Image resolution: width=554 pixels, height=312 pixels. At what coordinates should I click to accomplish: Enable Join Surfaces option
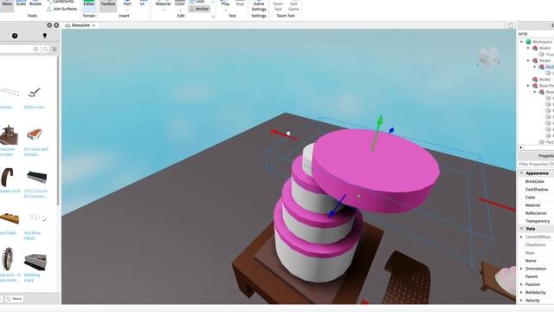click(x=61, y=9)
